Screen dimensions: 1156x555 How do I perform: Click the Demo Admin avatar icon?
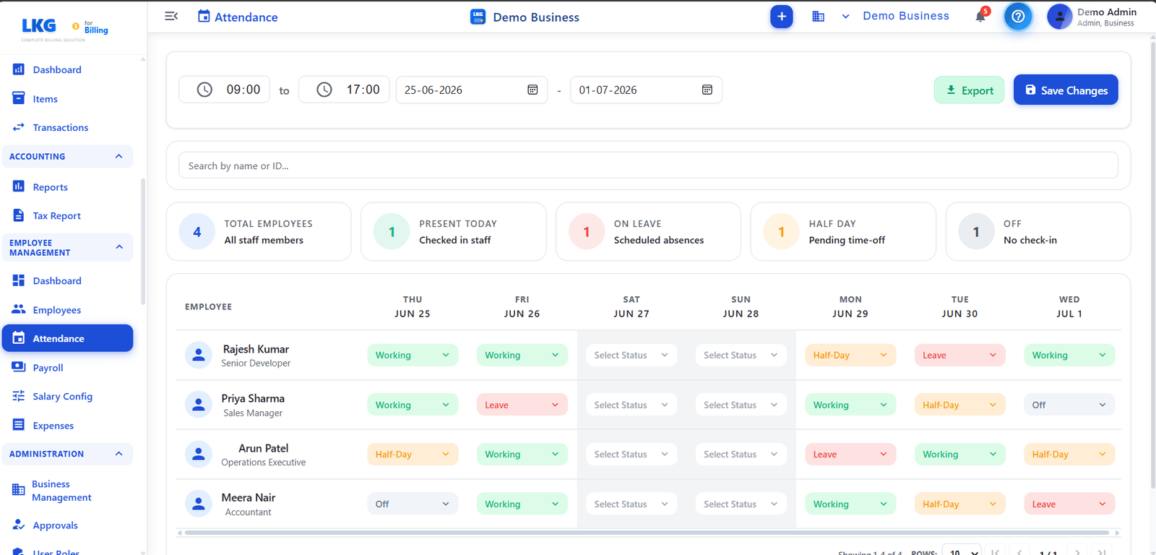1059,17
